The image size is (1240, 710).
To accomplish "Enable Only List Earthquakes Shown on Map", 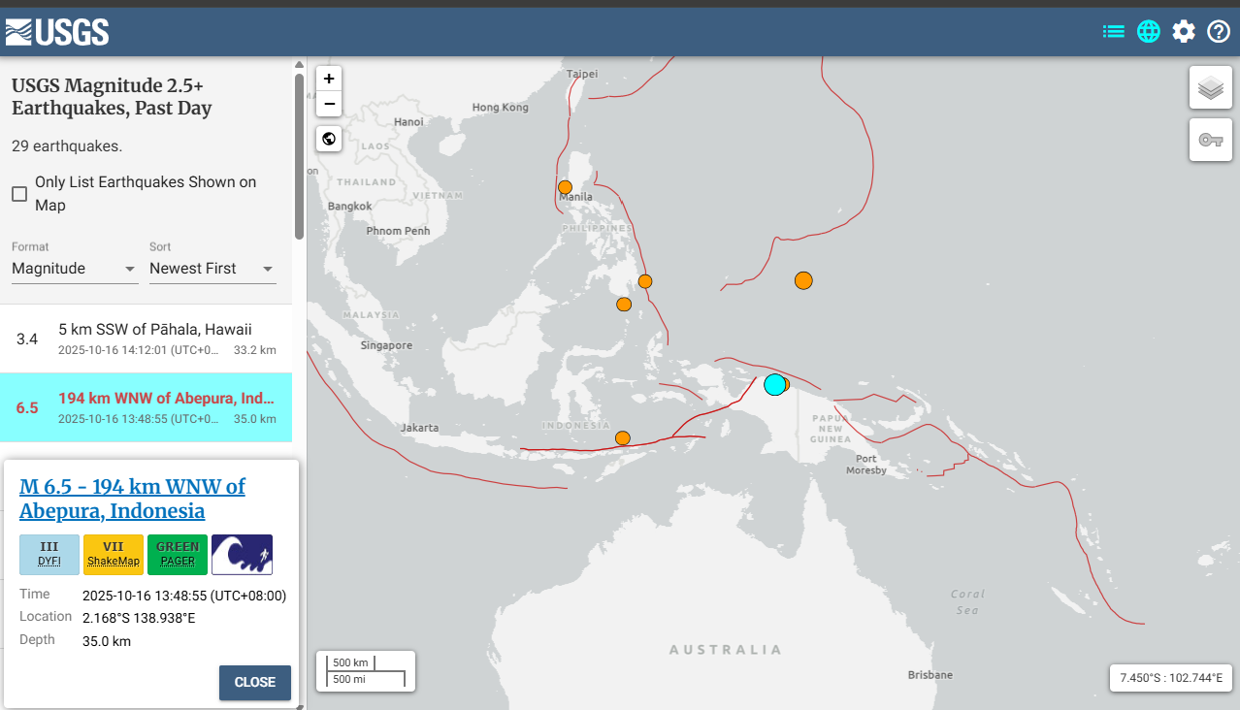I will [18, 193].
